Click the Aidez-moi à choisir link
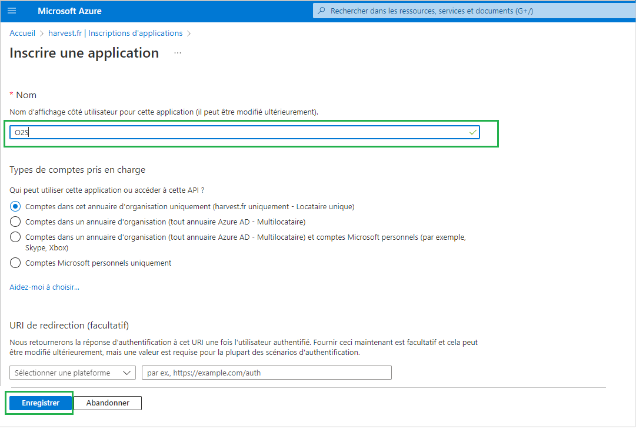The height and width of the screenshot is (429, 636). pos(44,287)
